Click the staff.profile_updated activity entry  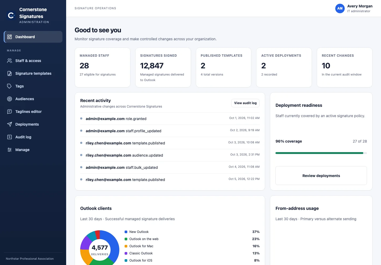point(170,131)
